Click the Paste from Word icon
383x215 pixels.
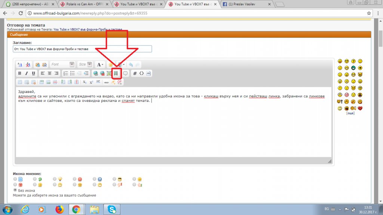click(45, 65)
